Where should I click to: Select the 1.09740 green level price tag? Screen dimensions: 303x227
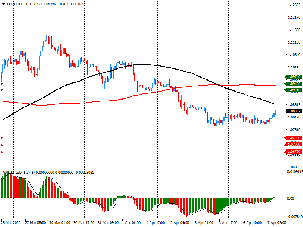[x=294, y=77]
